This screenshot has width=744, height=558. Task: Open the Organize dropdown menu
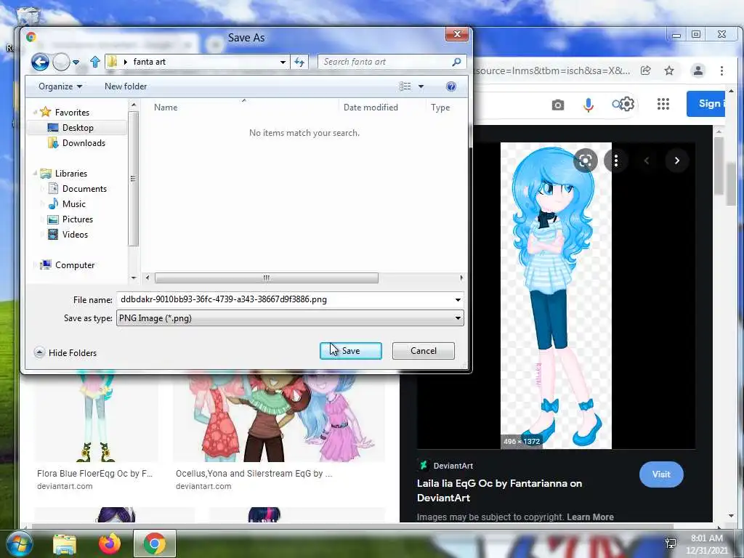coord(60,86)
